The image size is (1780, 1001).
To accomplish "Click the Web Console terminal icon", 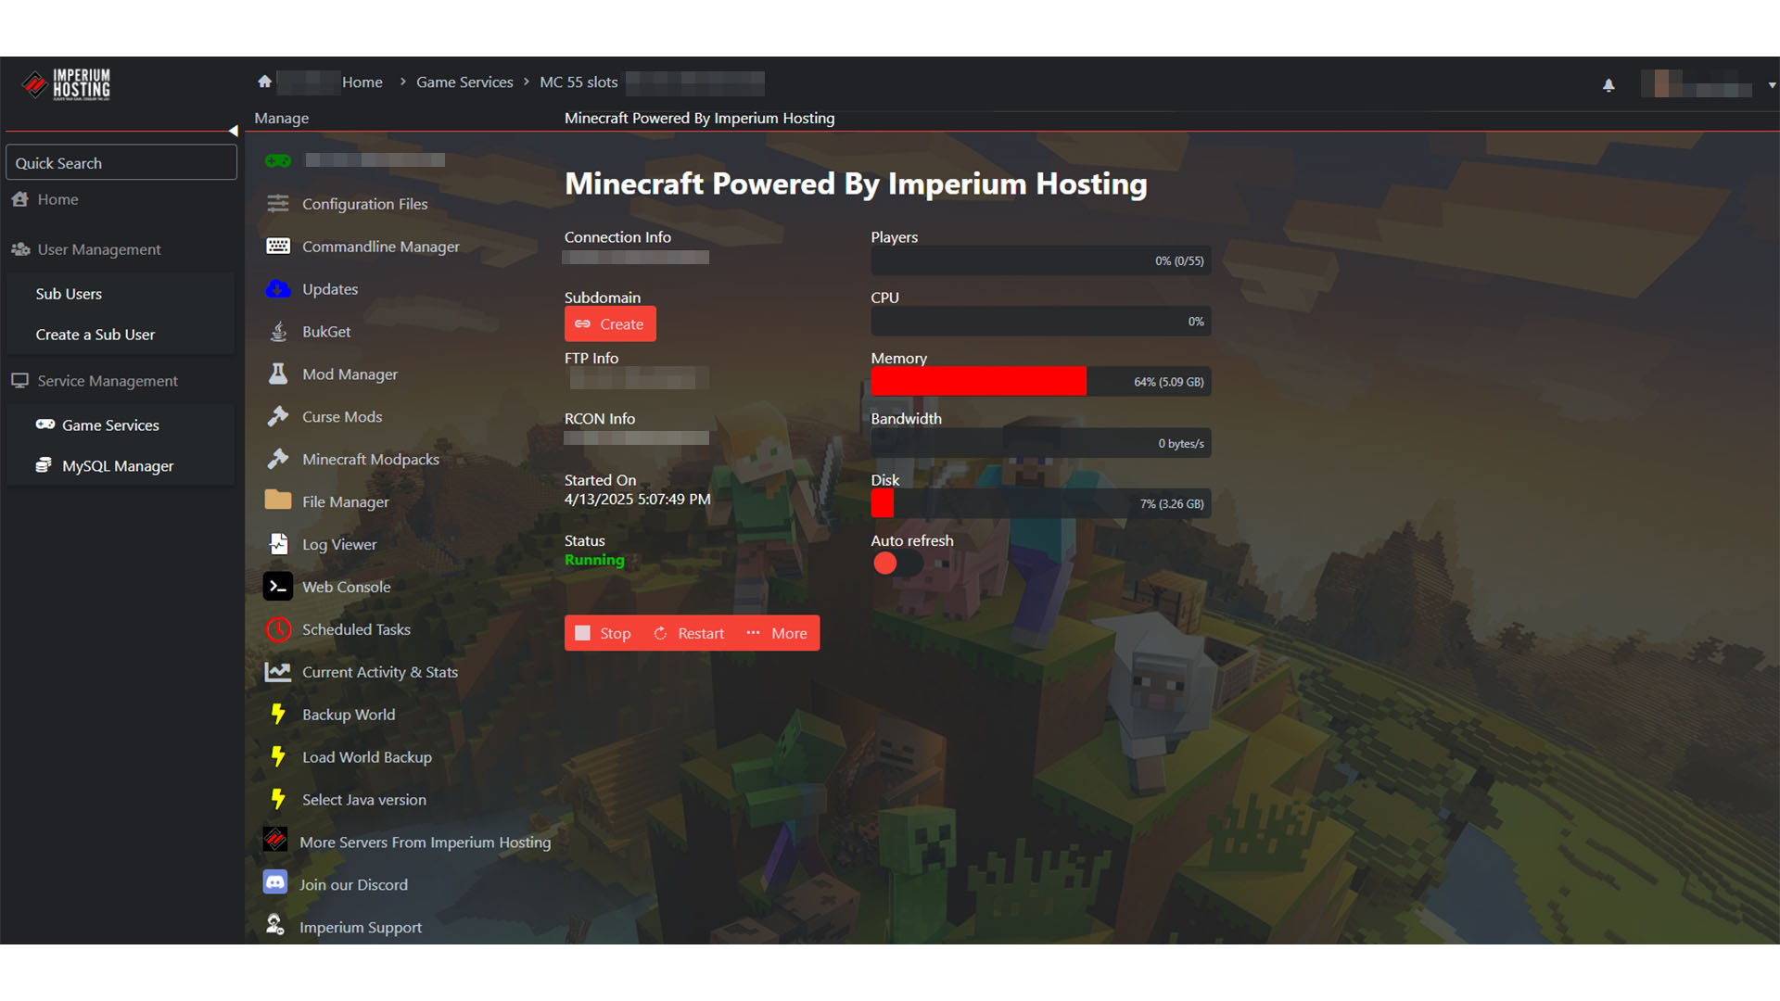I will 278,587.
